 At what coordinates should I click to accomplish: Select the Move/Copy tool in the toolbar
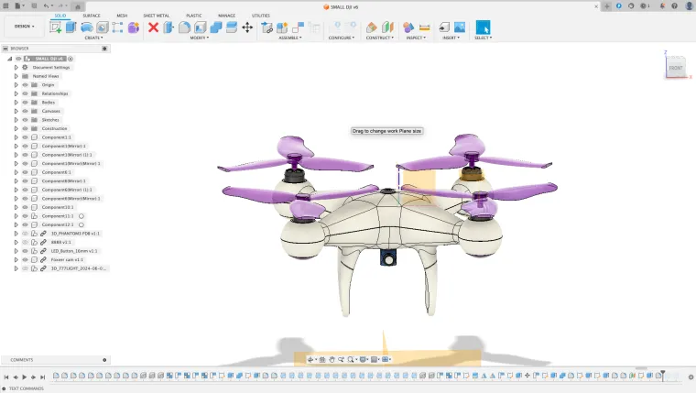247,27
